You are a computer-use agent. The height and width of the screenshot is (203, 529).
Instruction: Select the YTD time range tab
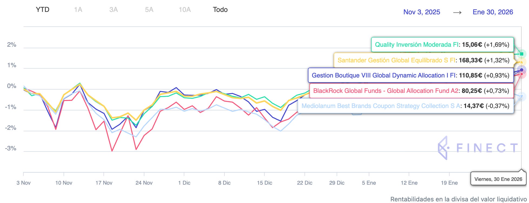tap(42, 10)
